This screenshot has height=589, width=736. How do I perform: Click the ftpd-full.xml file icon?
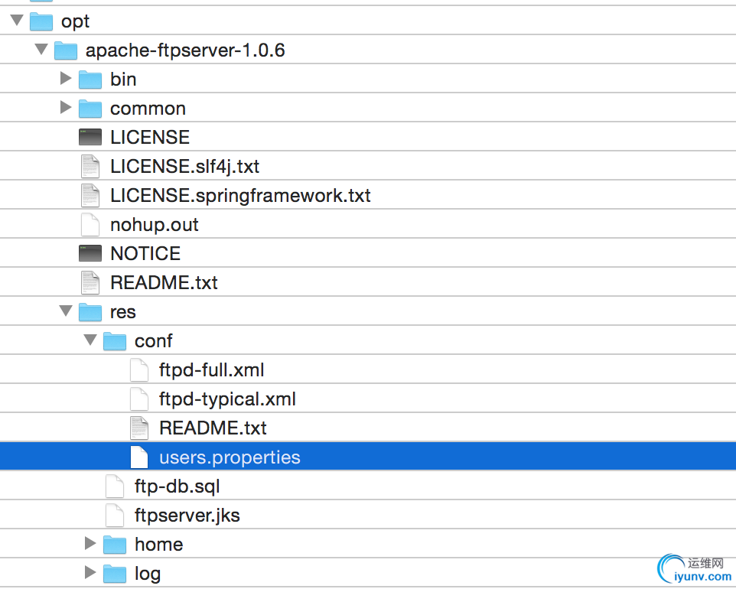[139, 370]
